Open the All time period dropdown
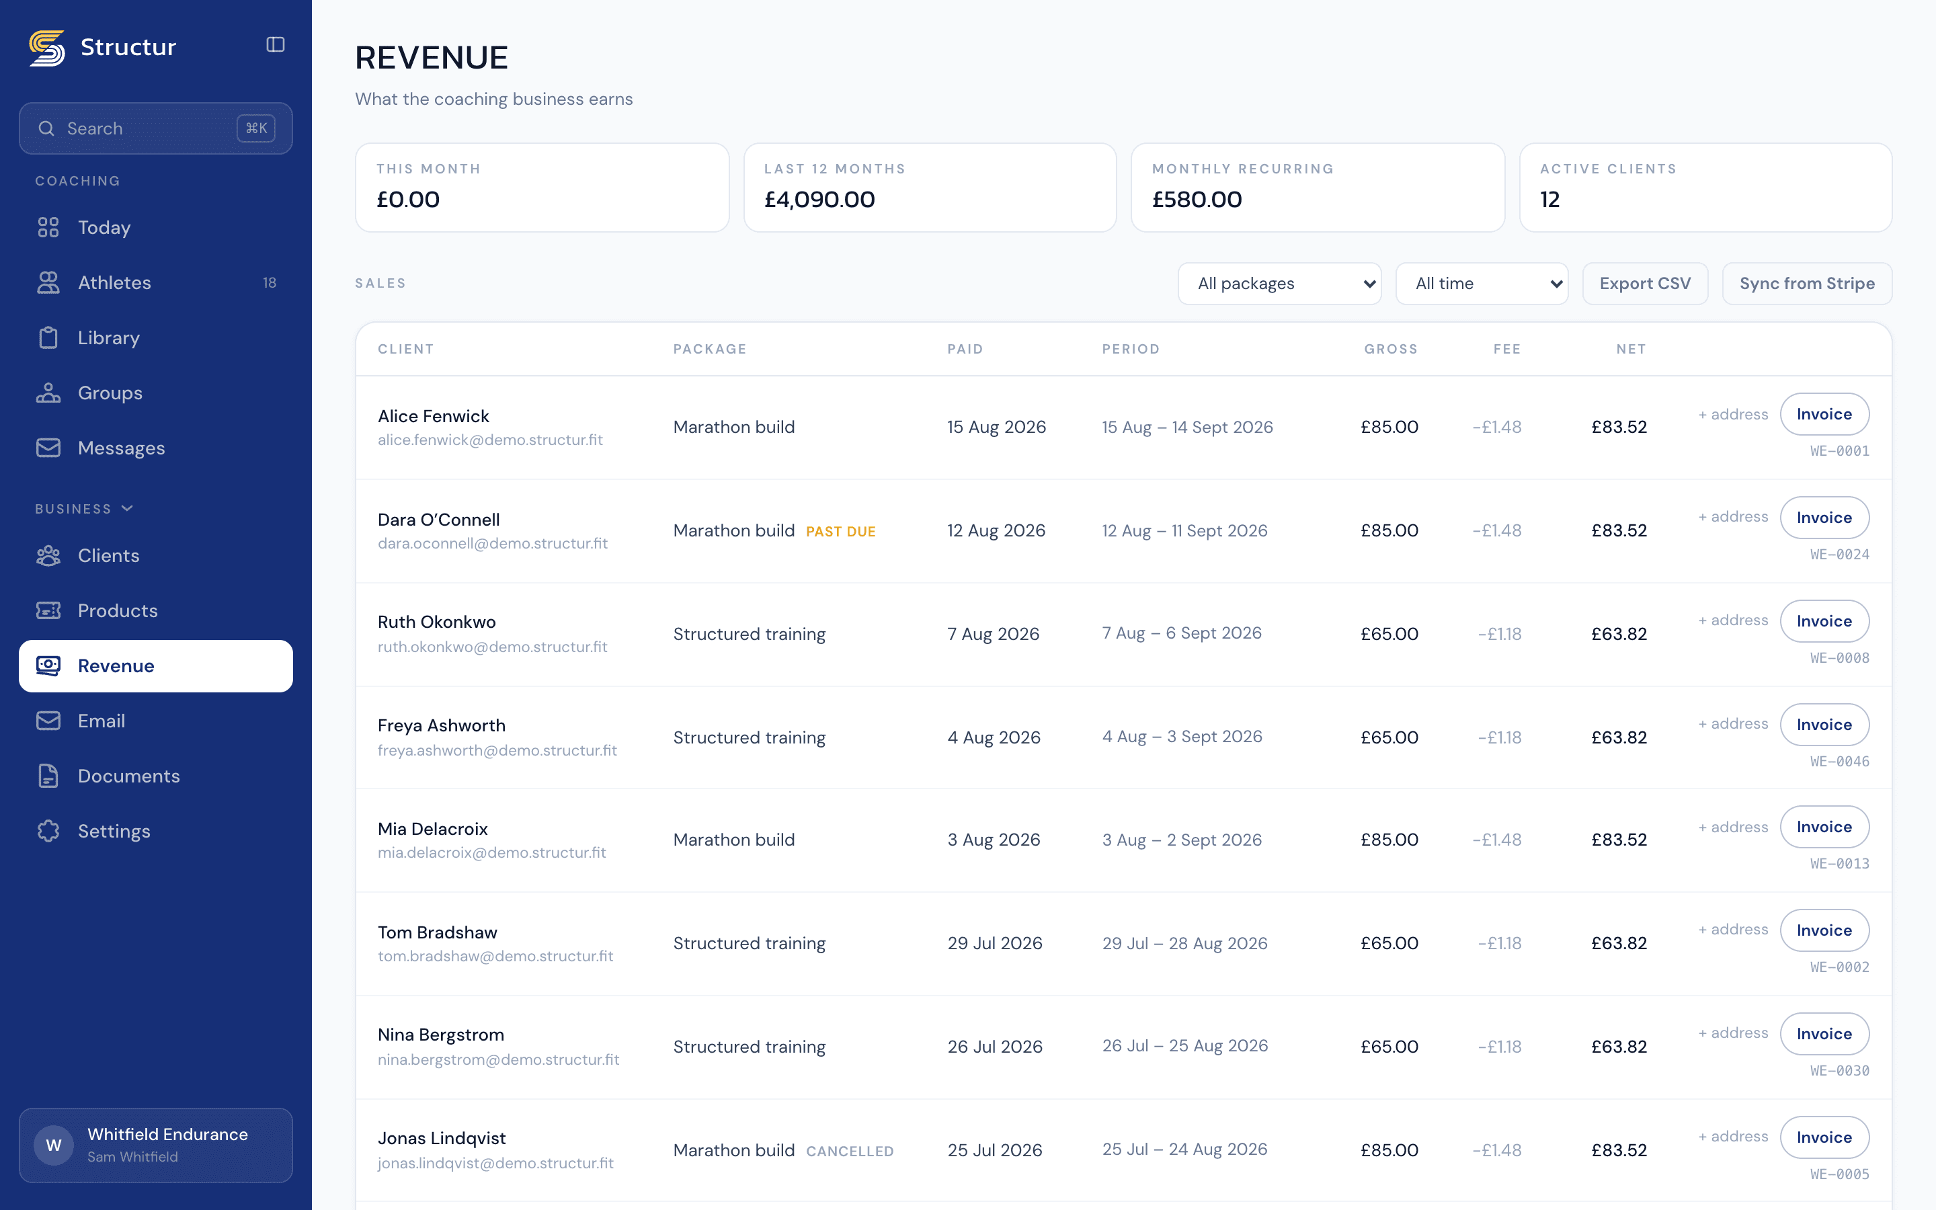 [1482, 283]
